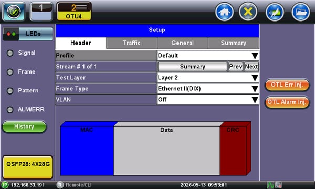
Task: Switch to the Traffic tab
Action: tap(132, 43)
